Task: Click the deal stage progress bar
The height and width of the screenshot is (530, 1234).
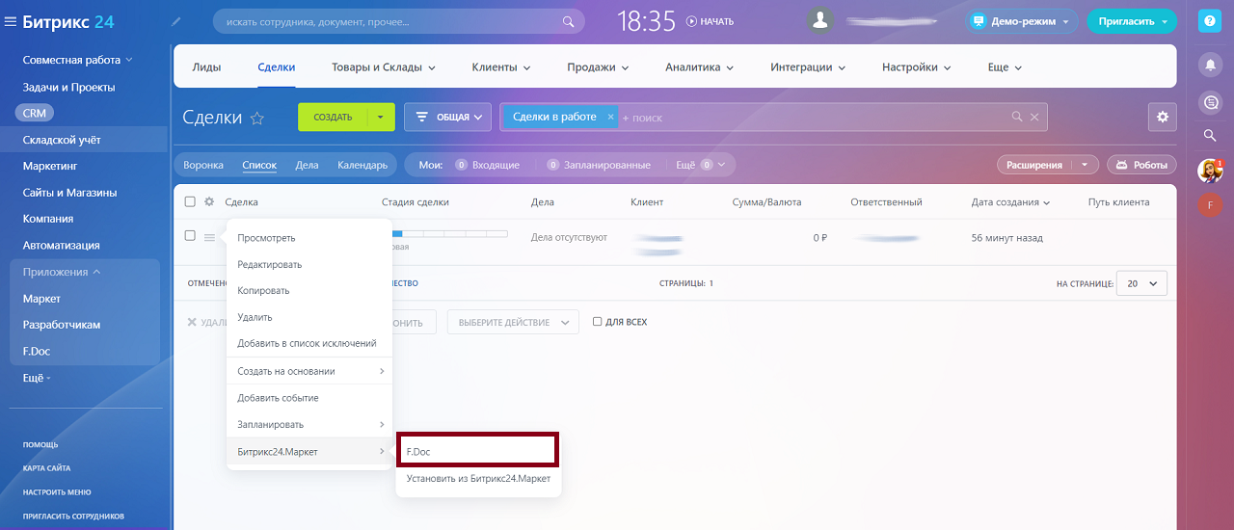Action: 450,234
